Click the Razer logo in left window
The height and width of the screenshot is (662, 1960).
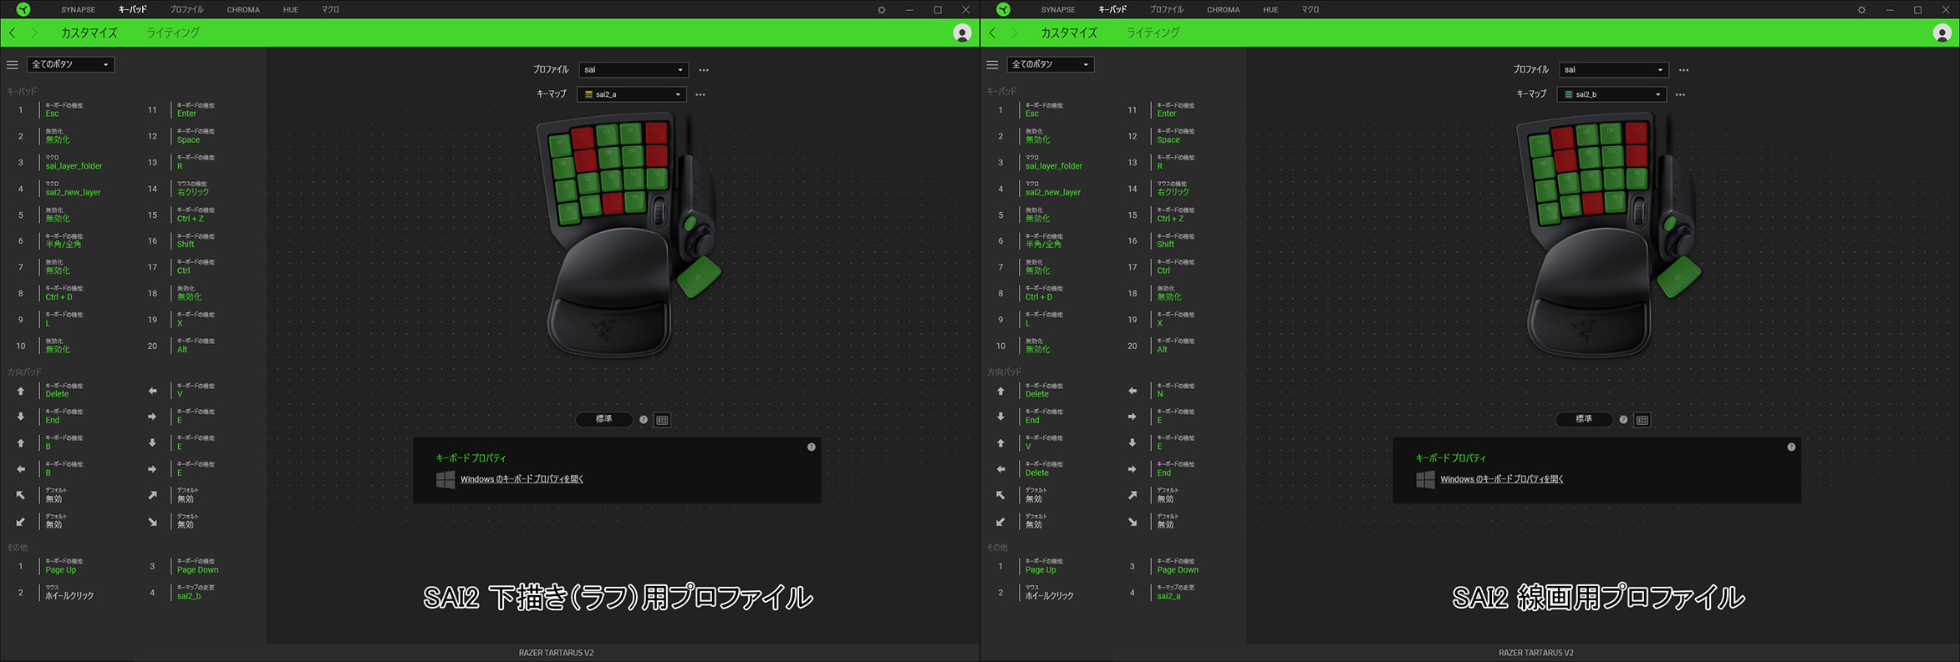click(x=23, y=9)
